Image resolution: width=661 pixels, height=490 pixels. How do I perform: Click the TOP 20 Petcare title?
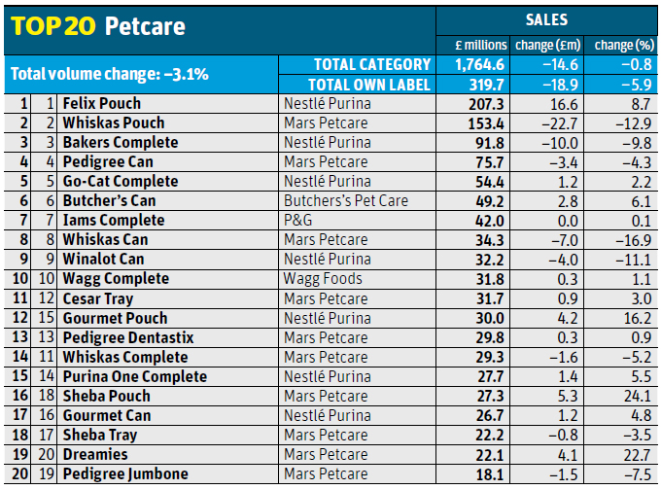[96, 26]
